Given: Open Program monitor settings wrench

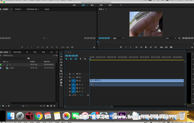Looking at the screenshot, I should click(179, 38).
